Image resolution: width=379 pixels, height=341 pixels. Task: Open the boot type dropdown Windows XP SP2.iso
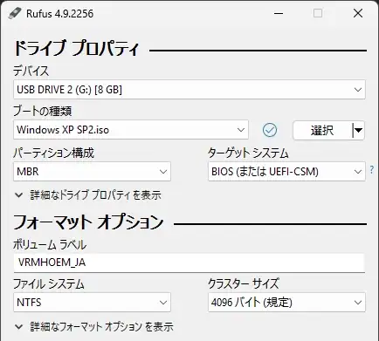131,130
